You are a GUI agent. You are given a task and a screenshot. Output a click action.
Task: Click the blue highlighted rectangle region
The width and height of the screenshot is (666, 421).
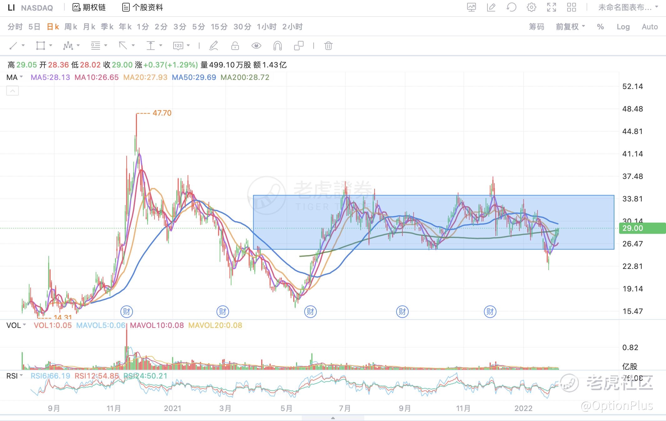433,222
